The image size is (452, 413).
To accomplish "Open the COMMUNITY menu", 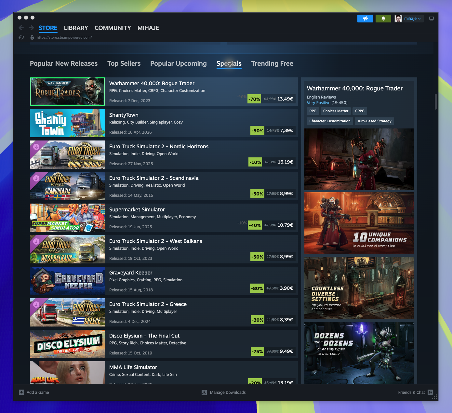I will pyautogui.click(x=113, y=28).
